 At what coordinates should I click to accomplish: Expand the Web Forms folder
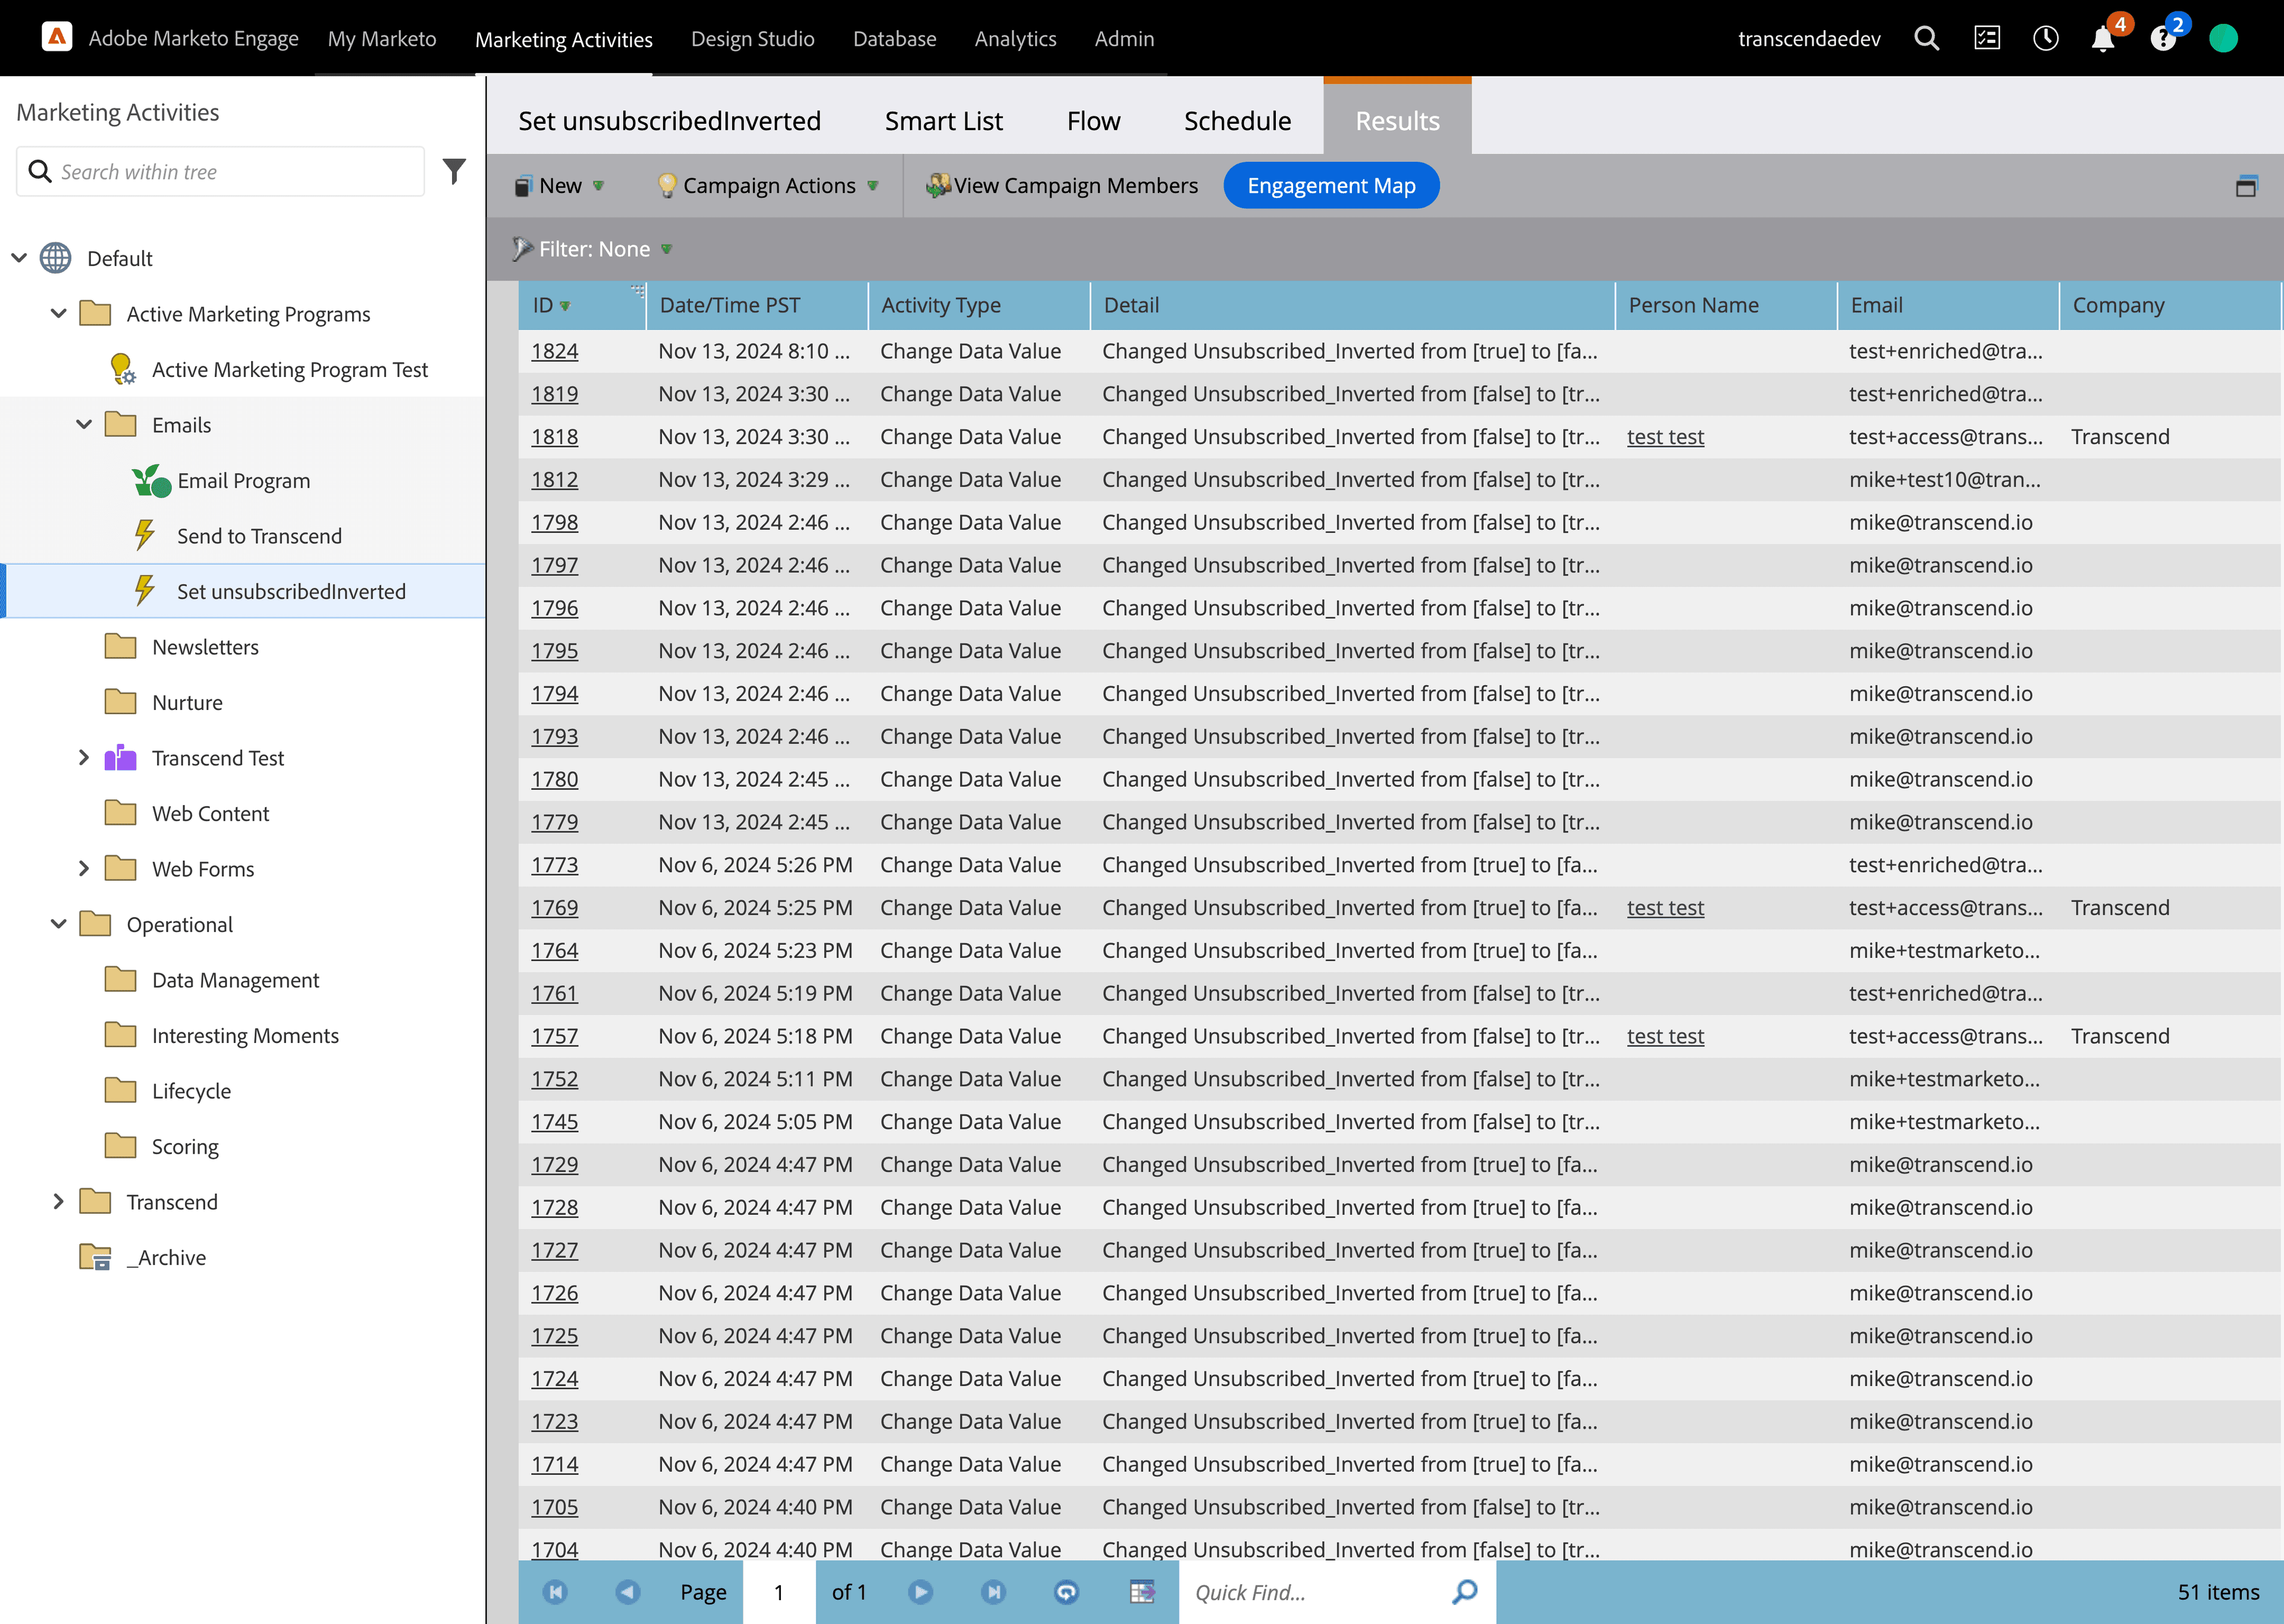[84, 869]
